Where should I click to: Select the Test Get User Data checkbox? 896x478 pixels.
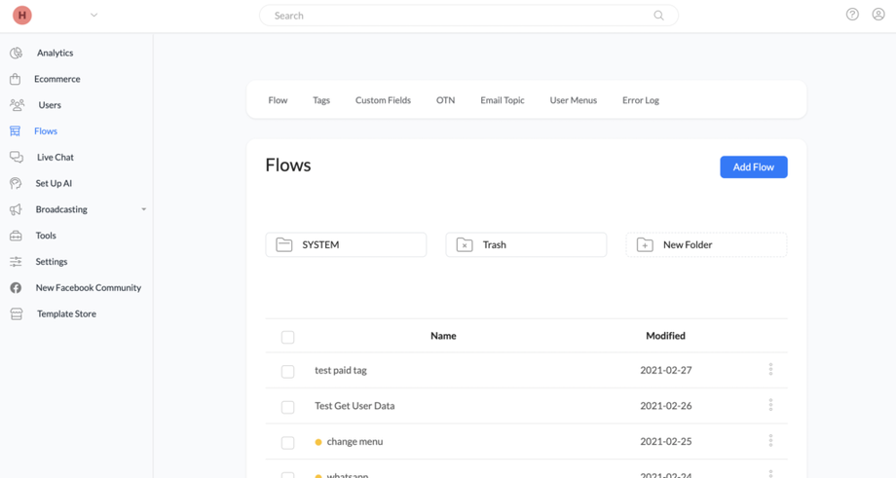point(287,407)
